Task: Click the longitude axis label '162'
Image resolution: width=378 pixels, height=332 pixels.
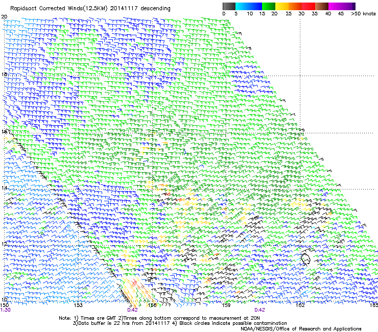Action: tap(300, 305)
